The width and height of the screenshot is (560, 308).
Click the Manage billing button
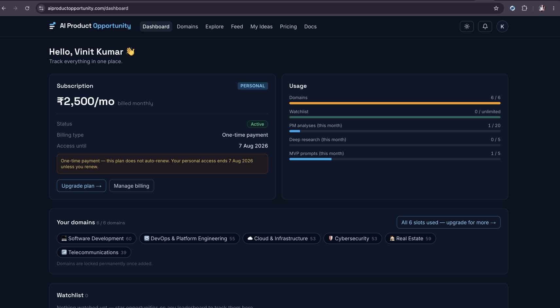tap(131, 186)
